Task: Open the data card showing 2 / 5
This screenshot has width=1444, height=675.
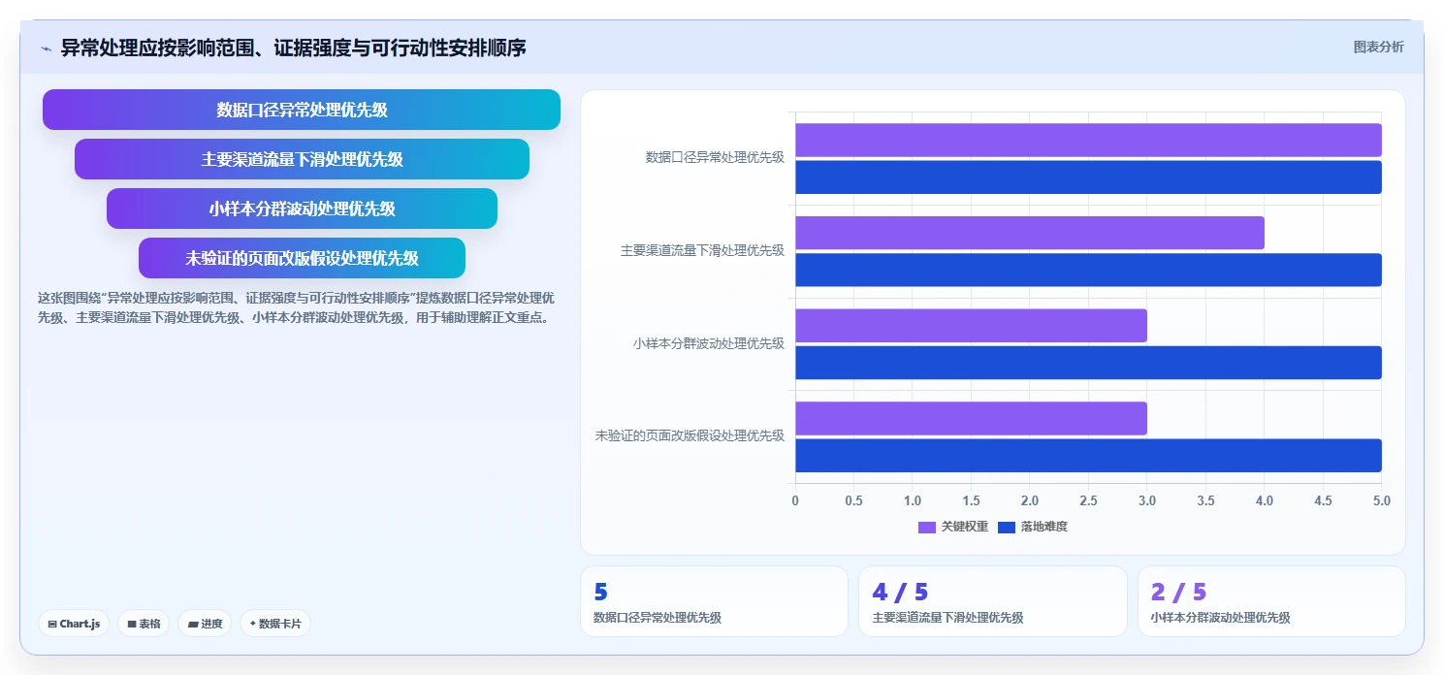Action: point(1271,601)
